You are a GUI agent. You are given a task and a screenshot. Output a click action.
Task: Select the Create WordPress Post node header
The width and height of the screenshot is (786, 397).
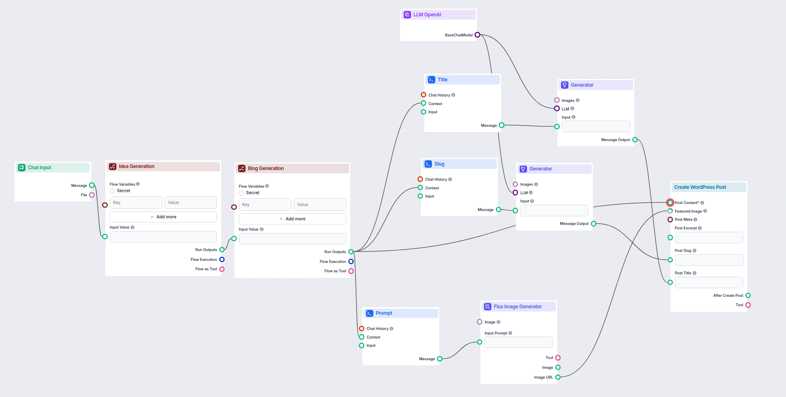click(709, 187)
